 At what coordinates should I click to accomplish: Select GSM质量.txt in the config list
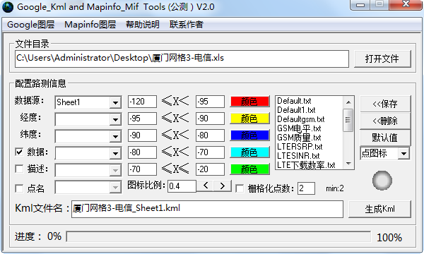click(x=299, y=138)
